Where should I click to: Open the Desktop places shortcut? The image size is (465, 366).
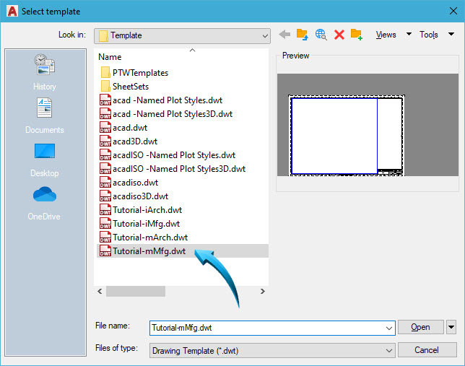click(45, 160)
